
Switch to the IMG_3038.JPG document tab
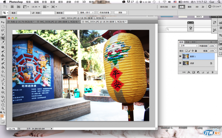58,22
